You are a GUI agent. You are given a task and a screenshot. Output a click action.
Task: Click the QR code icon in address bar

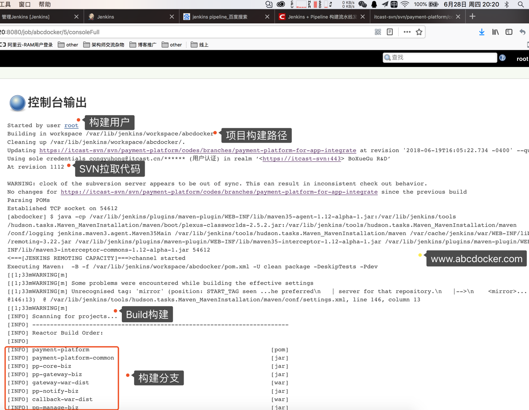click(378, 32)
